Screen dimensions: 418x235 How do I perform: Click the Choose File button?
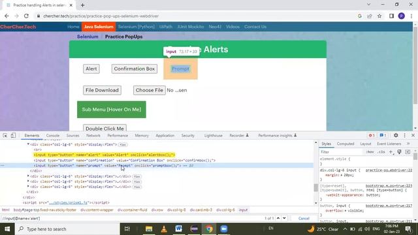[150, 90]
